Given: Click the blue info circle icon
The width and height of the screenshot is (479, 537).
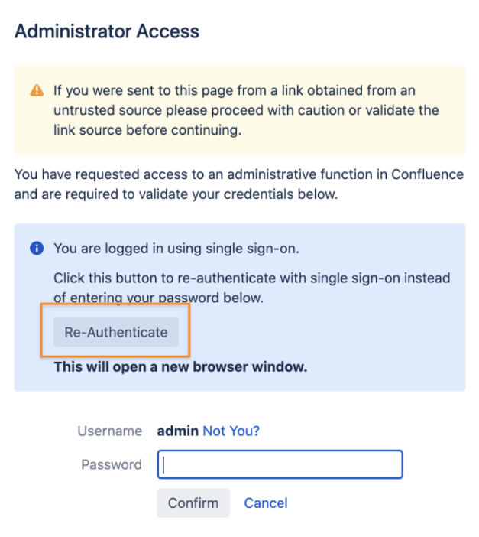Looking at the screenshot, I should (37, 249).
